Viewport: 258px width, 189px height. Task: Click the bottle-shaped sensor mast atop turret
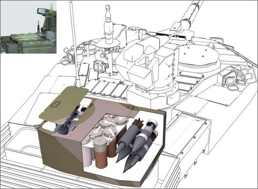(x=109, y=24)
